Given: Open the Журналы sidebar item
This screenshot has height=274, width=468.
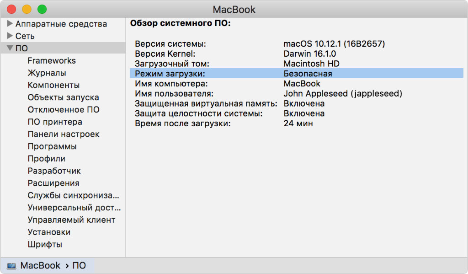Looking at the screenshot, I should [x=47, y=73].
